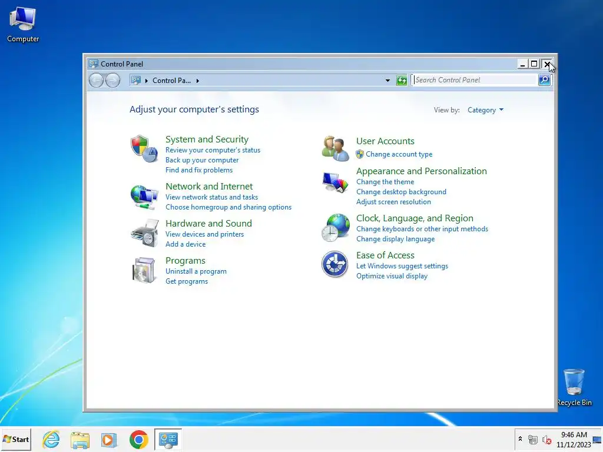Click Let Windows suggest settings

(x=402, y=266)
